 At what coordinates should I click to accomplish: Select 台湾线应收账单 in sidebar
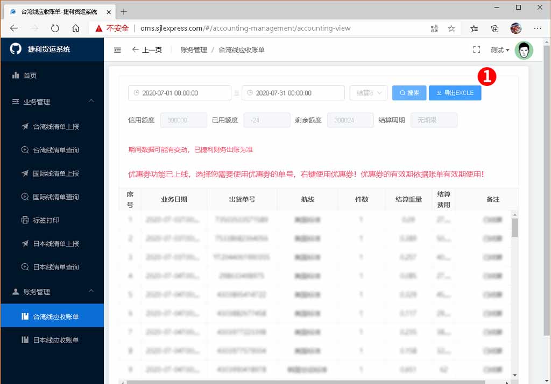[52, 316]
